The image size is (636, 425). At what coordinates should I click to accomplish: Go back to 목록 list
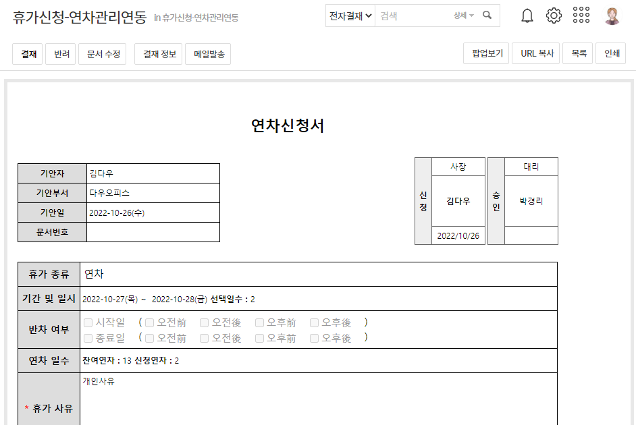click(x=577, y=53)
